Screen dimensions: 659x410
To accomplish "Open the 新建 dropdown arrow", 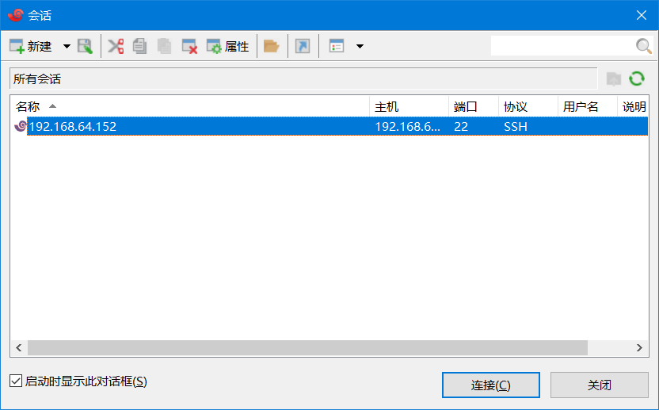I will click(x=67, y=46).
